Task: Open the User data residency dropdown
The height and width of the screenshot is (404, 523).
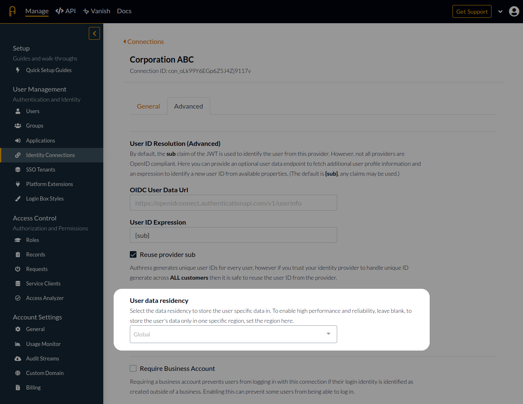Action: [x=233, y=334]
